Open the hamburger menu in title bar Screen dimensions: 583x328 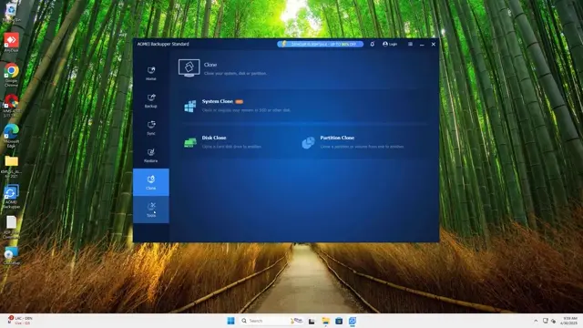410,44
